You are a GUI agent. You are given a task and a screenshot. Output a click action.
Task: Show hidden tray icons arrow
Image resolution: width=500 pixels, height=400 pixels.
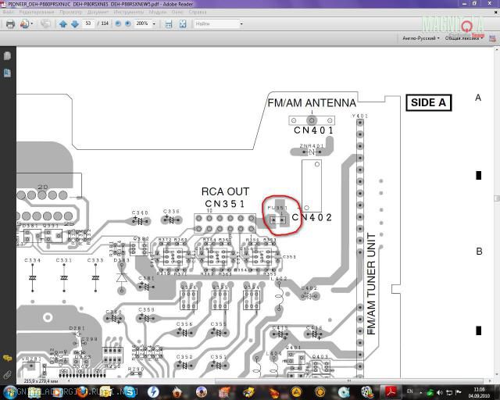click(x=420, y=393)
